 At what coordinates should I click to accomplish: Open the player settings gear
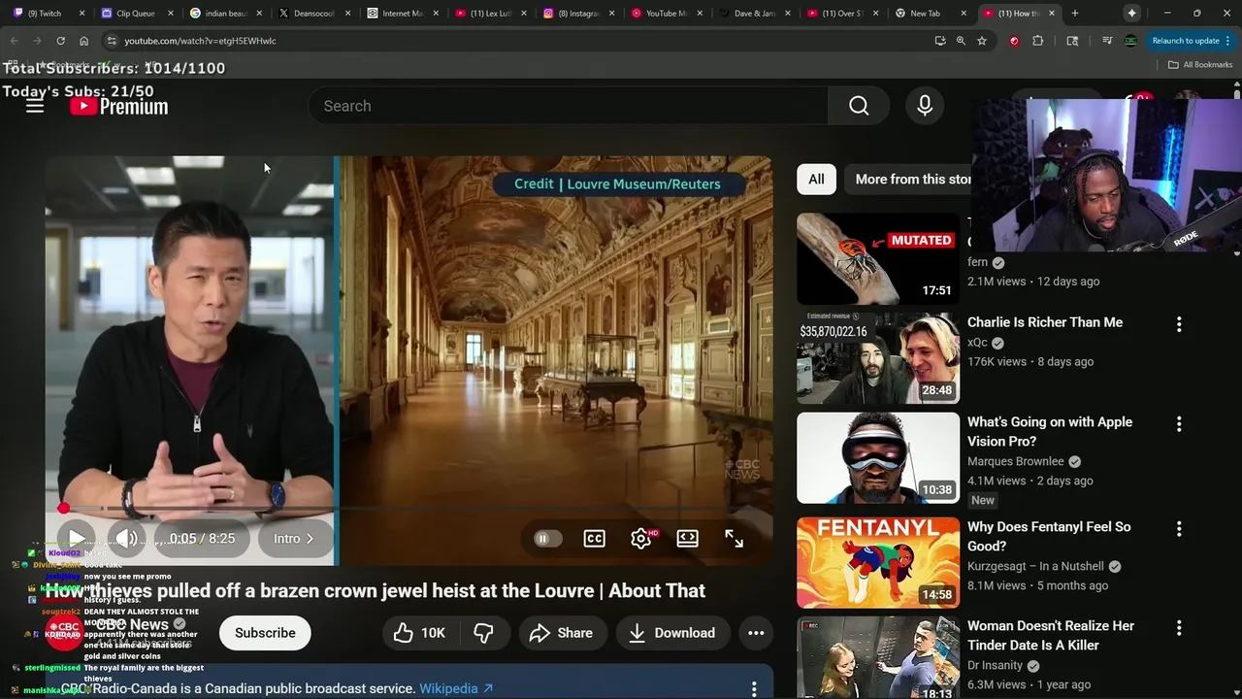pyautogui.click(x=641, y=539)
